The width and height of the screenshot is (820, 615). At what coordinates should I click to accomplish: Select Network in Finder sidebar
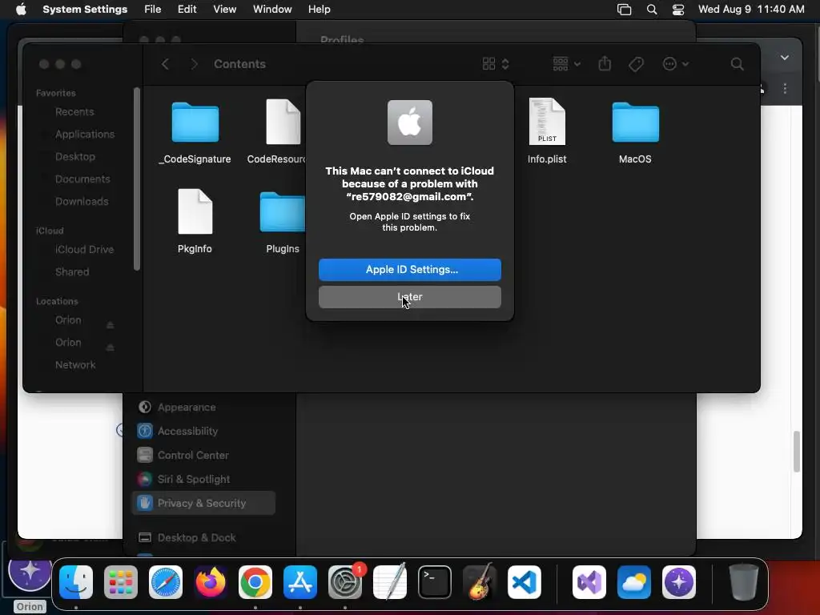pos(75,365)
